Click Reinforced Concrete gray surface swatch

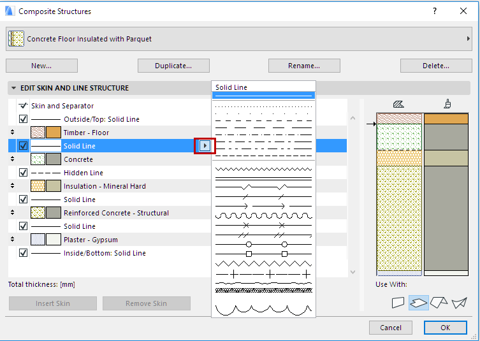[54, 213]
